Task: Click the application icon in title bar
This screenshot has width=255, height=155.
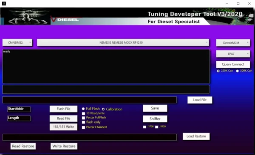Action: tap(4, 3)
